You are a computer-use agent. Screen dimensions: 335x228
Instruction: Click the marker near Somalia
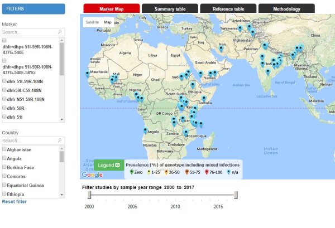tap(204, 99)
